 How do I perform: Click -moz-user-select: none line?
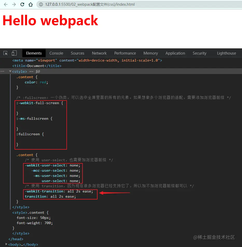coord(56,171)
